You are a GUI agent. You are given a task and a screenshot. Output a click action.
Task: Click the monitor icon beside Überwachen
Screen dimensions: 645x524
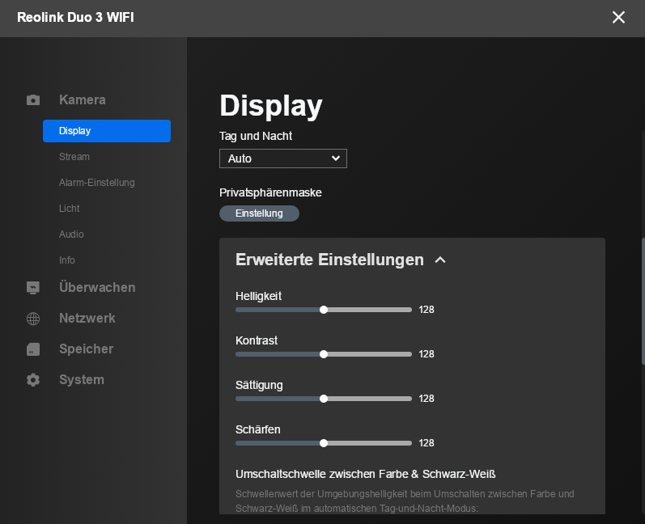point(33,288)
